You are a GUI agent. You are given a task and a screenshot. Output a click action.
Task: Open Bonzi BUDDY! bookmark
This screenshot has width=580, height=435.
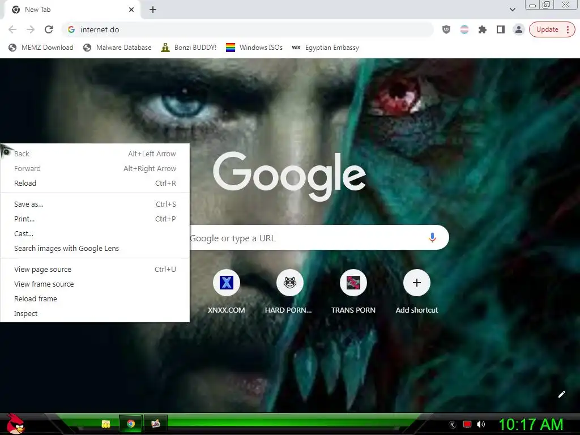[189, 48]
